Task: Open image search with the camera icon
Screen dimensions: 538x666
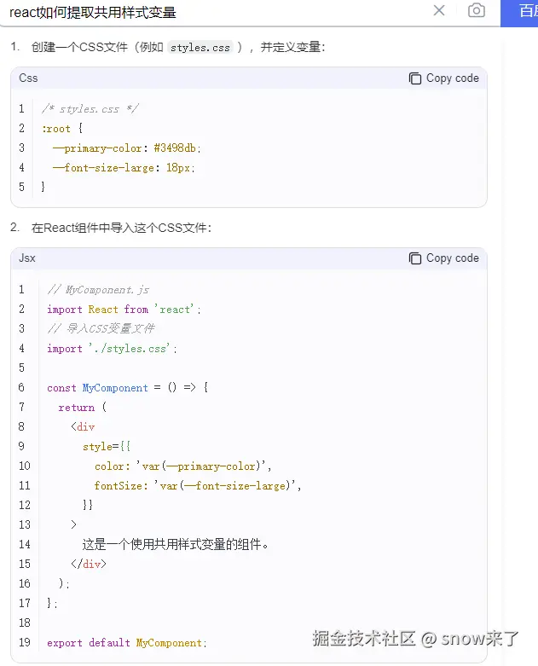Action: pos(477,10)
